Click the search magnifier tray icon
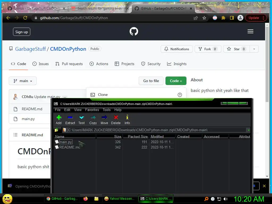 click(x=206, y=199)
